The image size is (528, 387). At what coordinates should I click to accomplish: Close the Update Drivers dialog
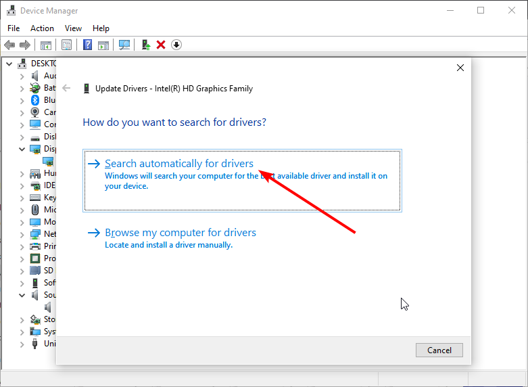[x=460, y=68]
